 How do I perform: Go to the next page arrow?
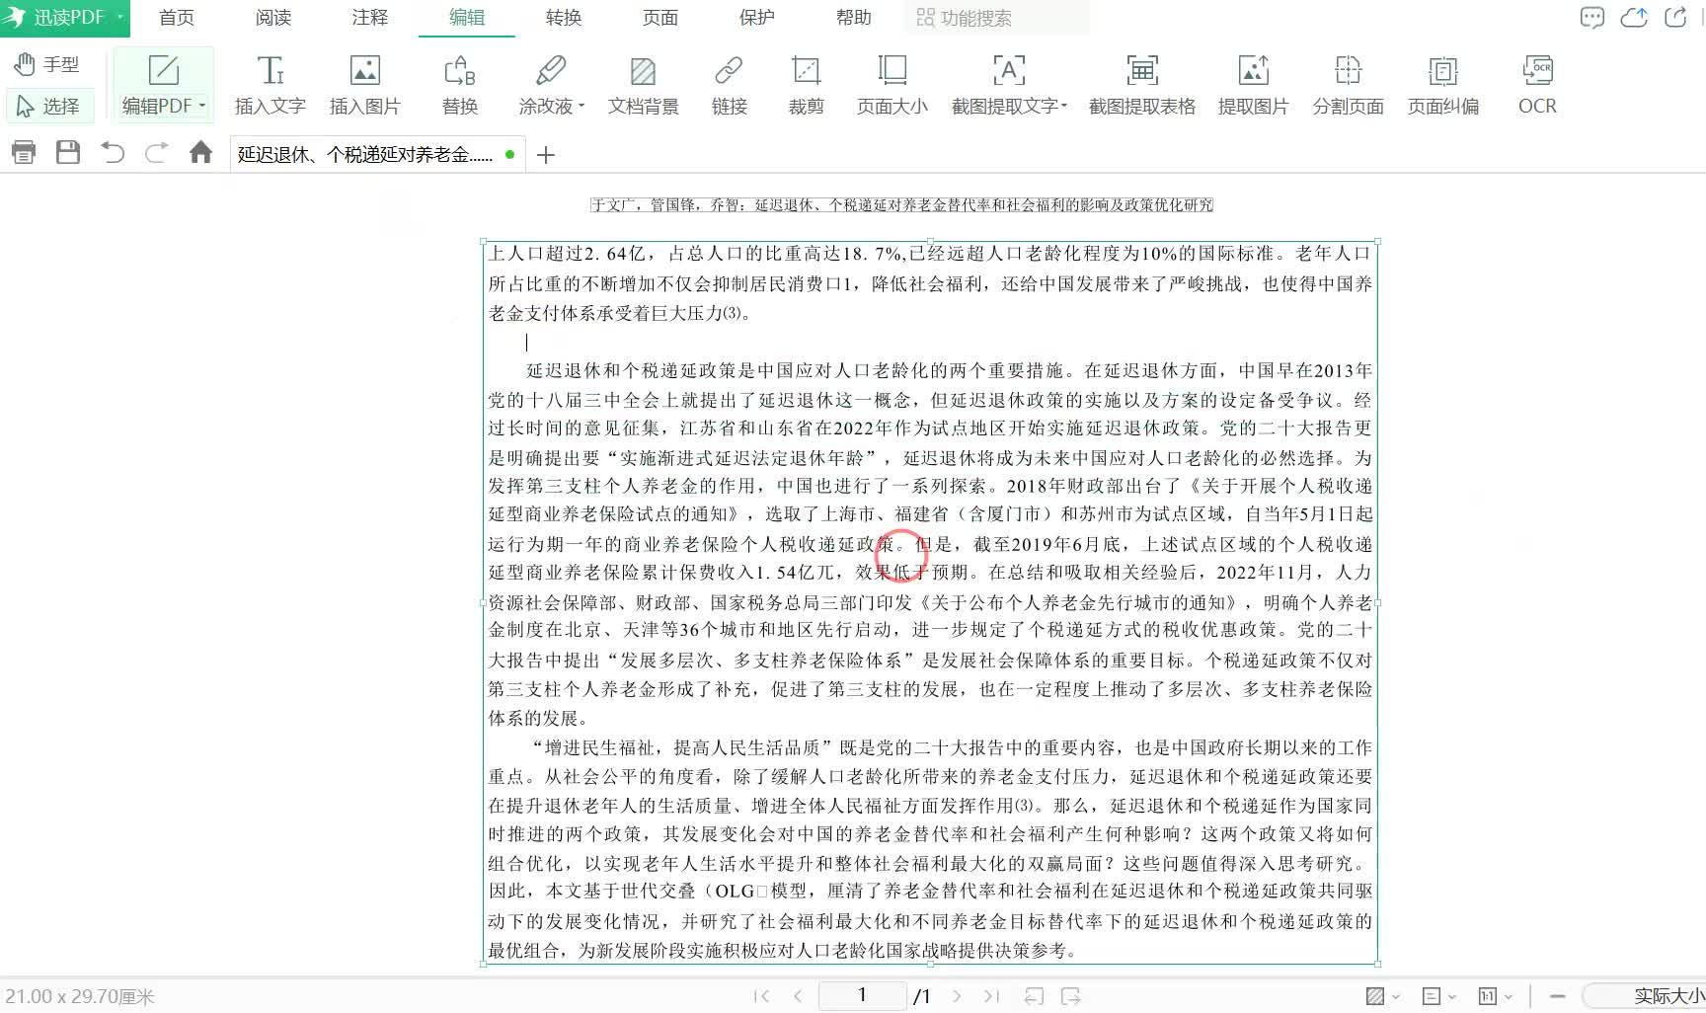tap(956, 996)
